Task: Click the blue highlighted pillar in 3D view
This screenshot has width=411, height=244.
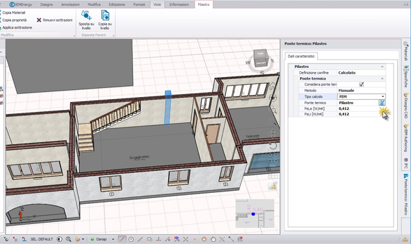Action: [168, 107]
